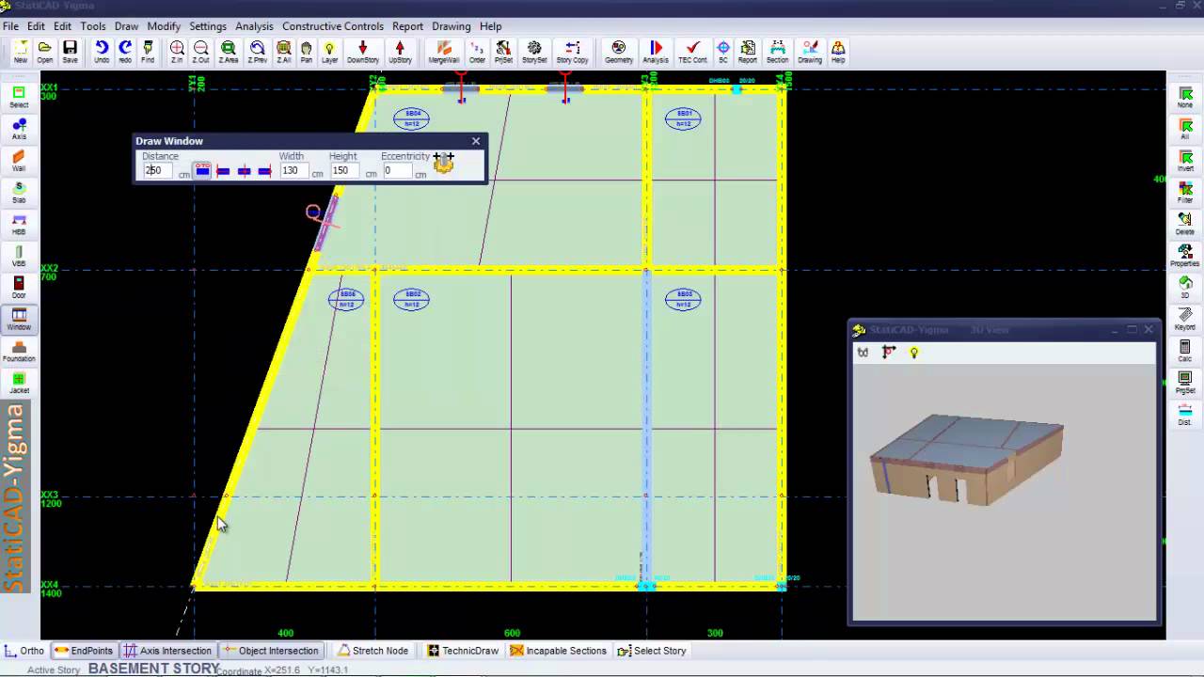Click the Story Copy tool
Viewport: 1204px width, 677px height.
coord(572,52)
